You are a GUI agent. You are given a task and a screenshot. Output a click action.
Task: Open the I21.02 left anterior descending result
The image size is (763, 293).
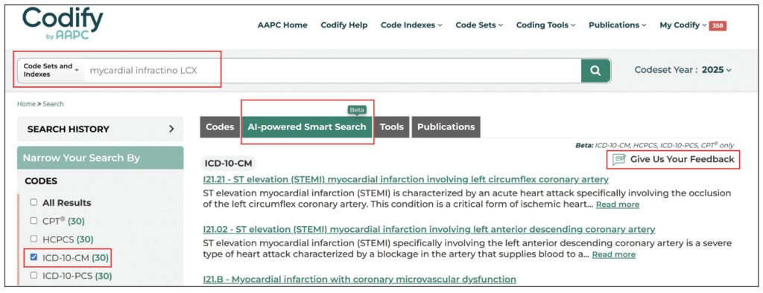(428, 229)
